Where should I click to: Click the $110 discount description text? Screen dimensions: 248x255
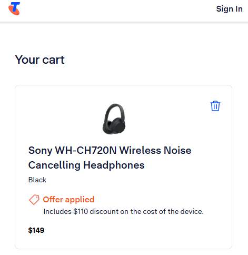pyautogui.click(x=123, y=211)
